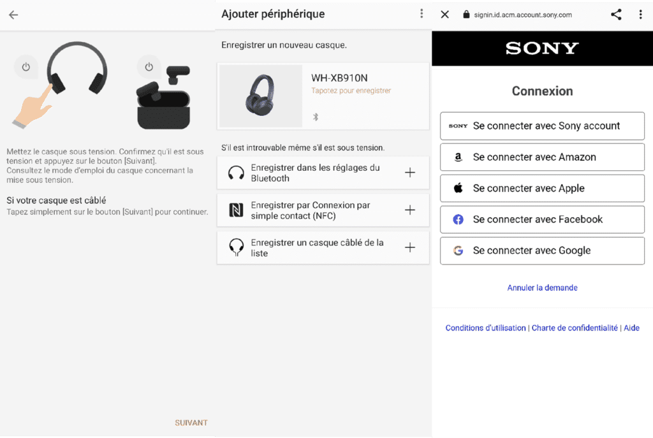The height and width of the screenshot is (438, 653).
Task: Open the 'Charte de confidentialité' link
Action: 575,328
